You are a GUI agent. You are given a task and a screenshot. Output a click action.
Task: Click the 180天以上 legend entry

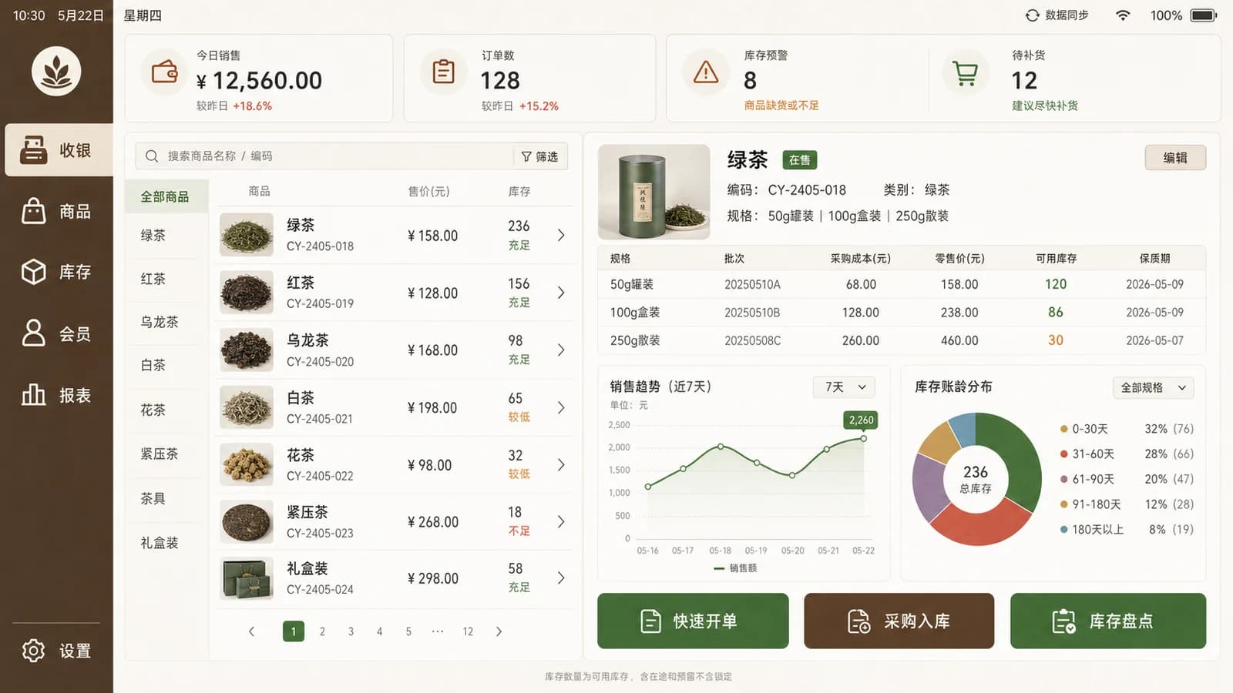tap(1127, 529)
